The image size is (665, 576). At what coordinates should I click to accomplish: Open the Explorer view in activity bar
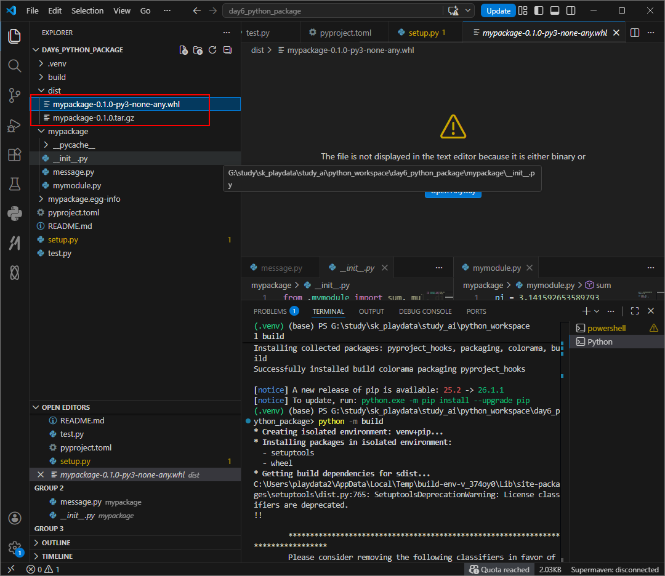pos(14,36)
